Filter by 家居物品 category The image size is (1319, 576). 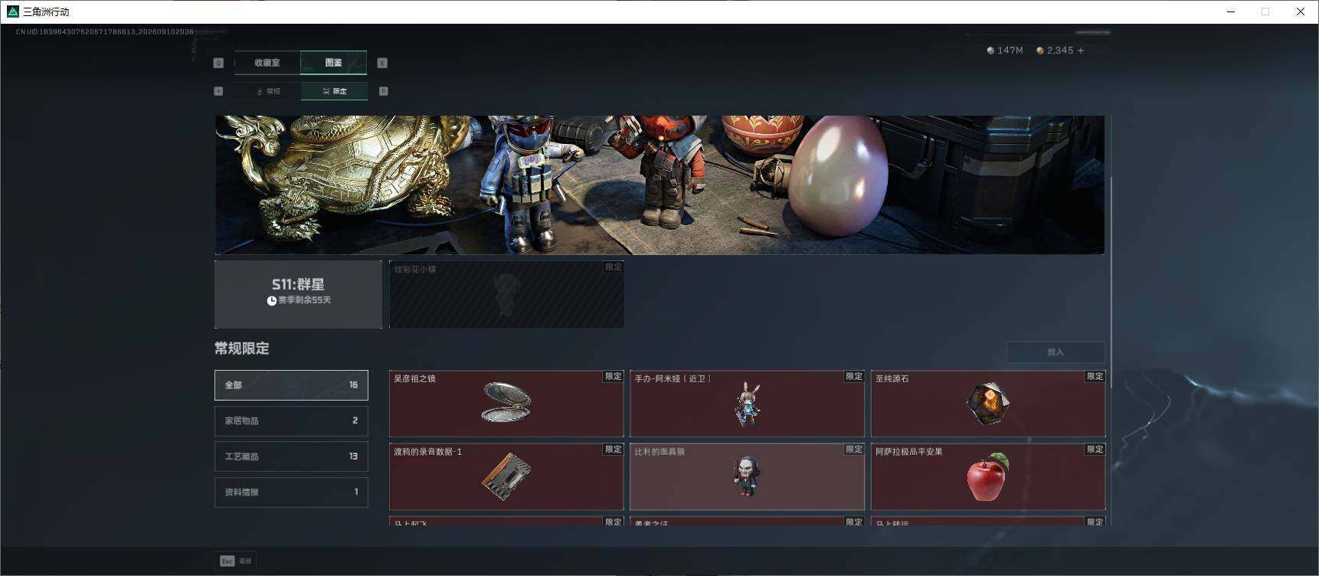[x=291, y=421]
